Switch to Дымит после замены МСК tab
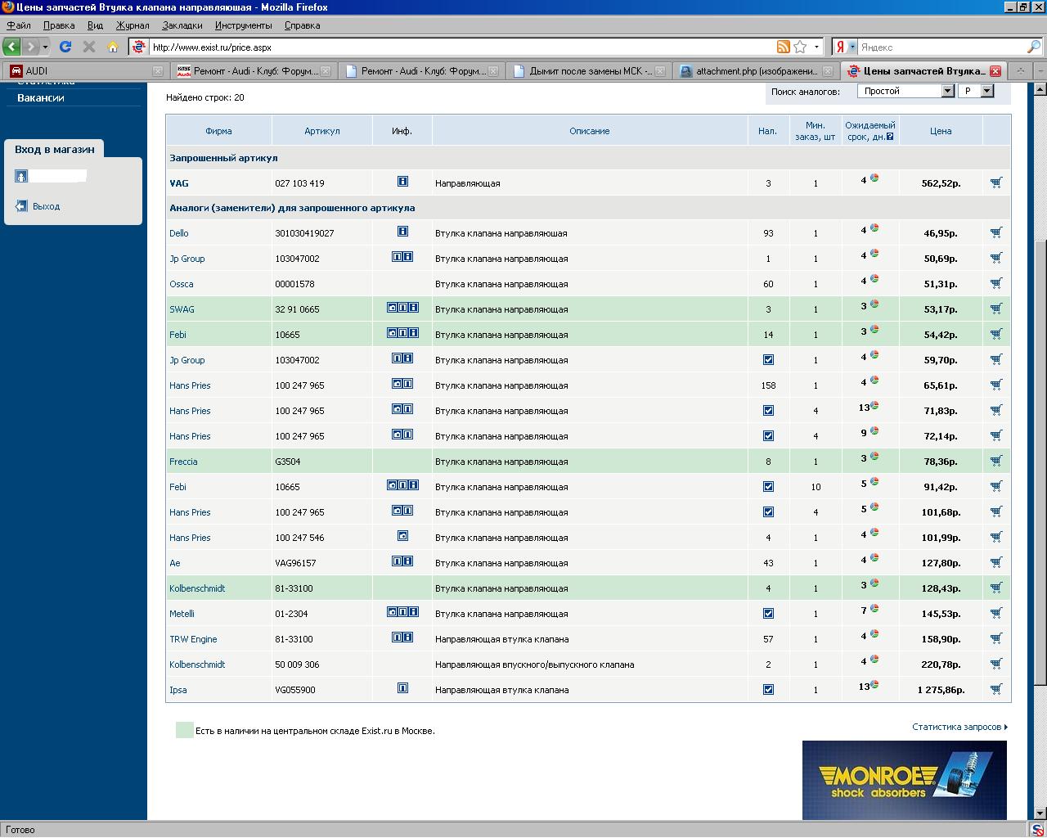Image resolution: width=1047 pixels, height=838 pixels. [x=588, y=71]
